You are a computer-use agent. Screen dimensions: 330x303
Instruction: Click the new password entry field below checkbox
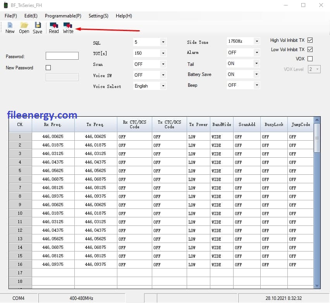(62, 77)
